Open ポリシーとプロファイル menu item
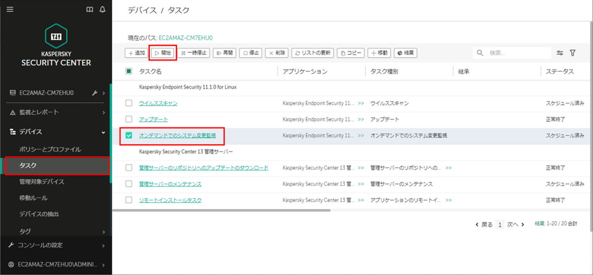The image size is (593, 275). 50,149
